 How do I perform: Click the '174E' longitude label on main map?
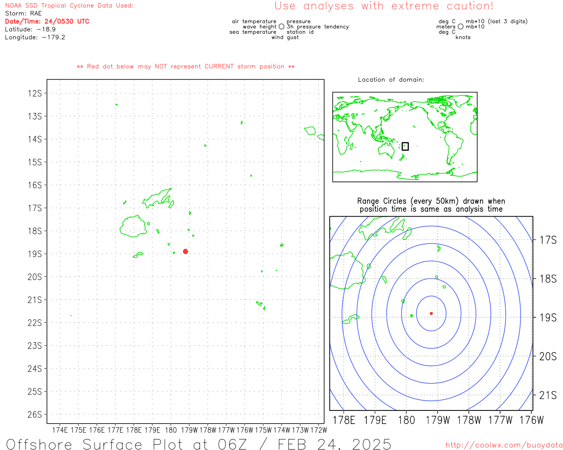click(x=60, y=430)
